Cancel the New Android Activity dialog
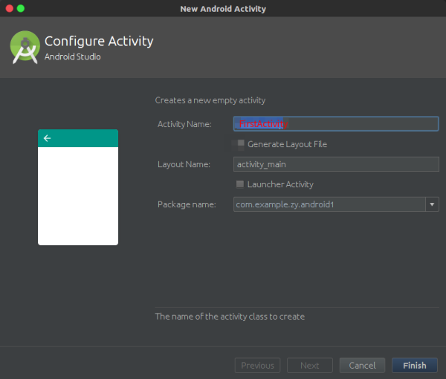Image resolution: width=446 pixels, height=379 pixels. (x=362, y=365)
